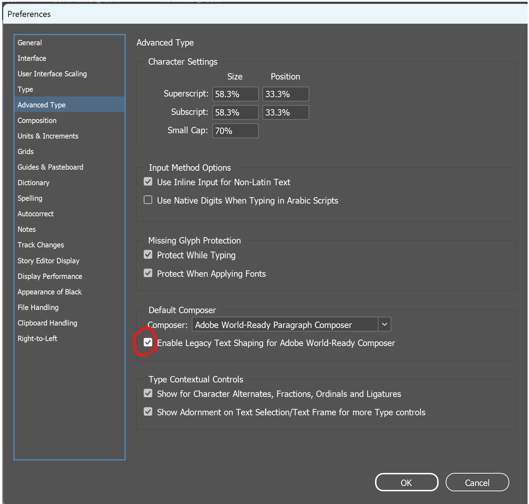Uncheck Show Adornment on Text Selection option
This screenshot has height=504, width=529.
click(x=148, y=412)
